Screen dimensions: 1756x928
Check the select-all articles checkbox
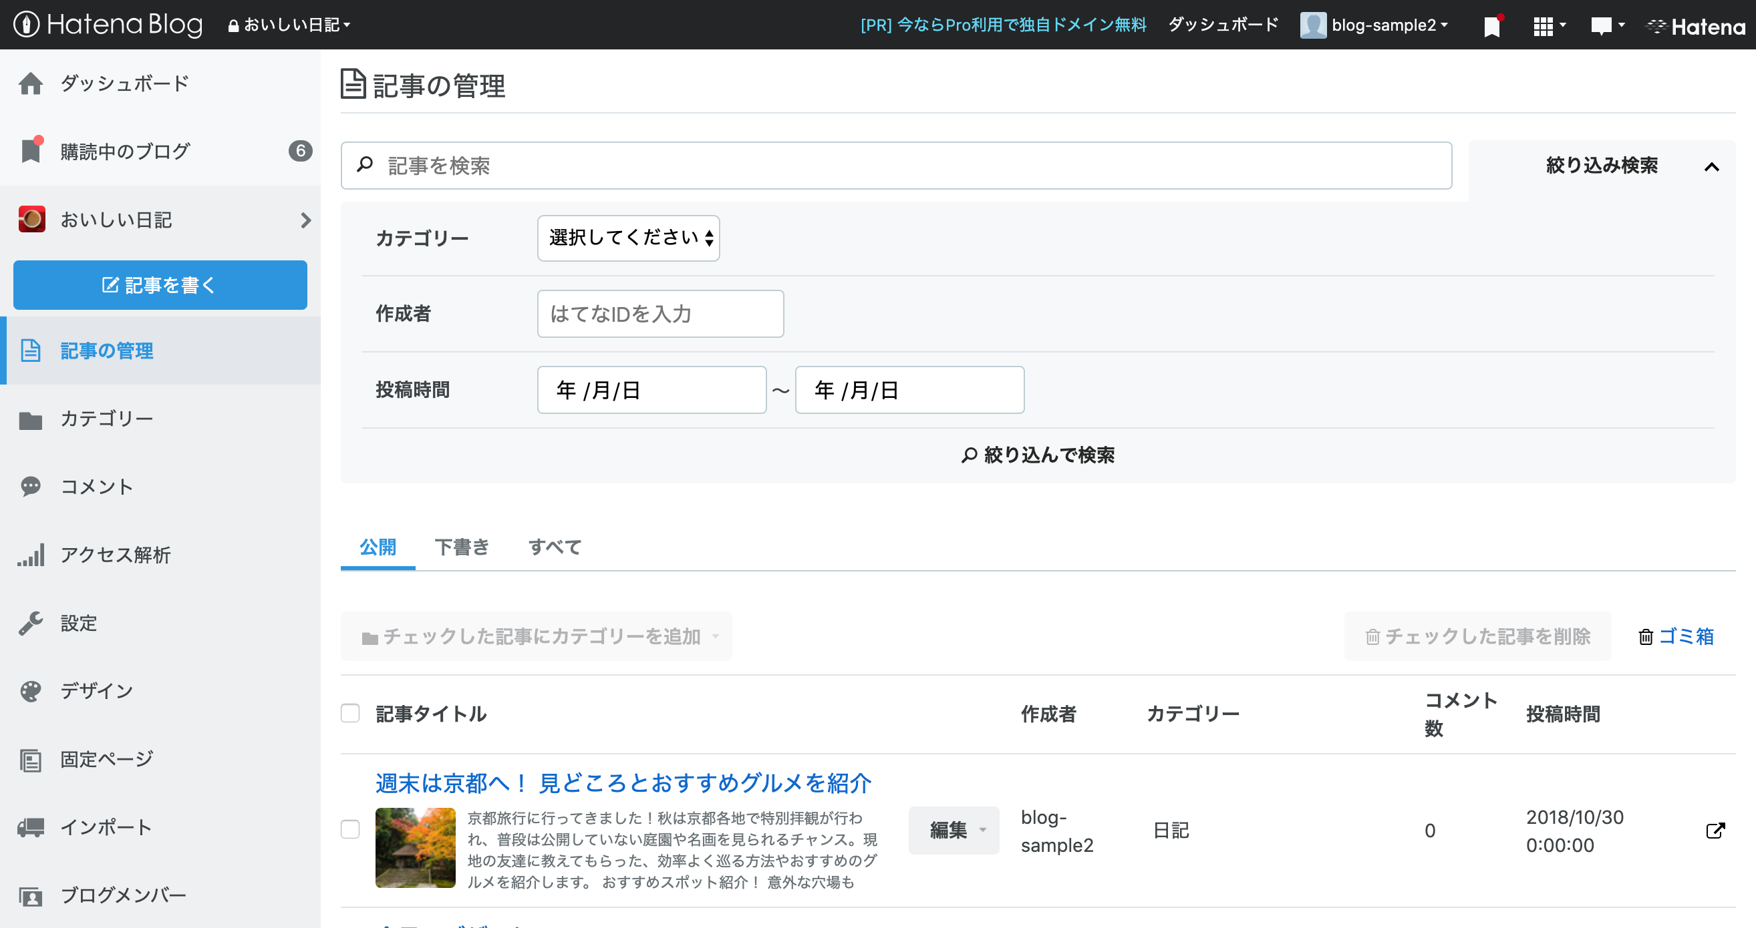coord(350,714)
